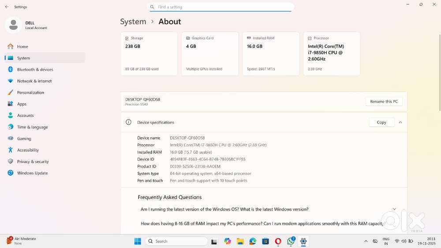Launch Opera browser from the taskbar
441x248 pixels.
[278, 241]
